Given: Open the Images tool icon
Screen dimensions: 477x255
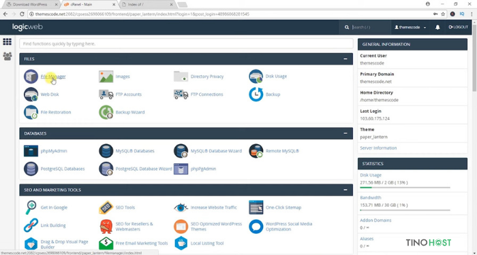Looking at the screenshot, I should [x=106, y=76].
